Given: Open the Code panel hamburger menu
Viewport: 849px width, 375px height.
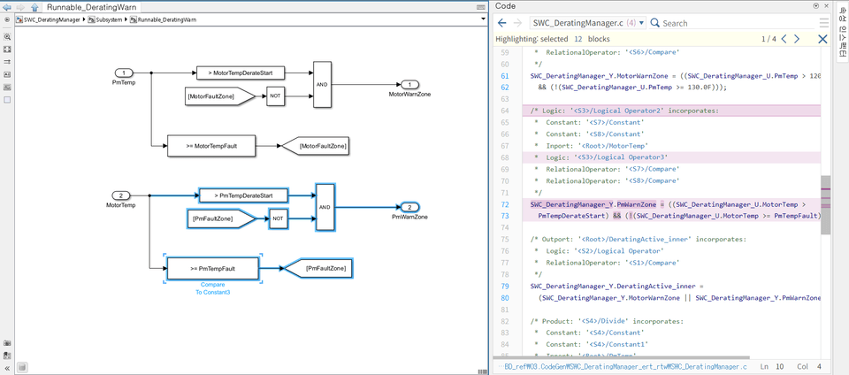Looking at the screenshot, I should [x=823, y=23].
